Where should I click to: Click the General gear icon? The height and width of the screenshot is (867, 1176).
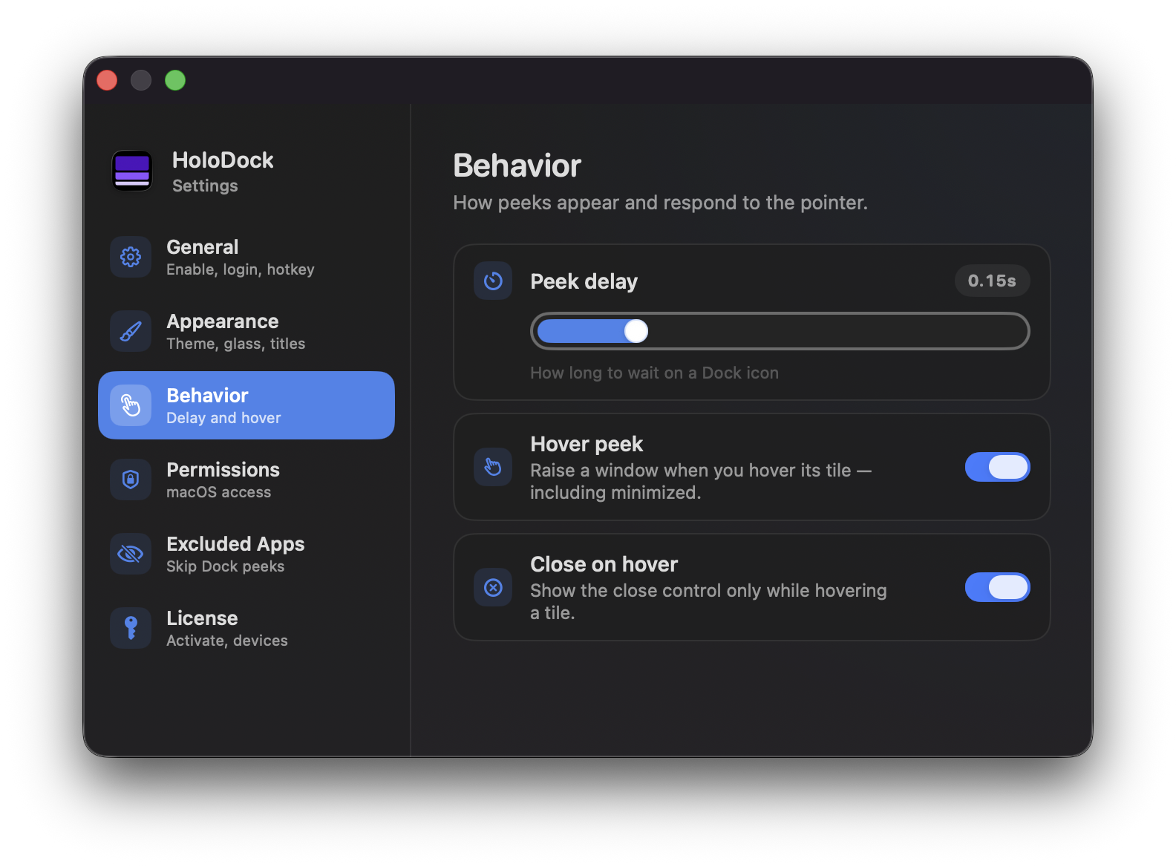(131, 257)
